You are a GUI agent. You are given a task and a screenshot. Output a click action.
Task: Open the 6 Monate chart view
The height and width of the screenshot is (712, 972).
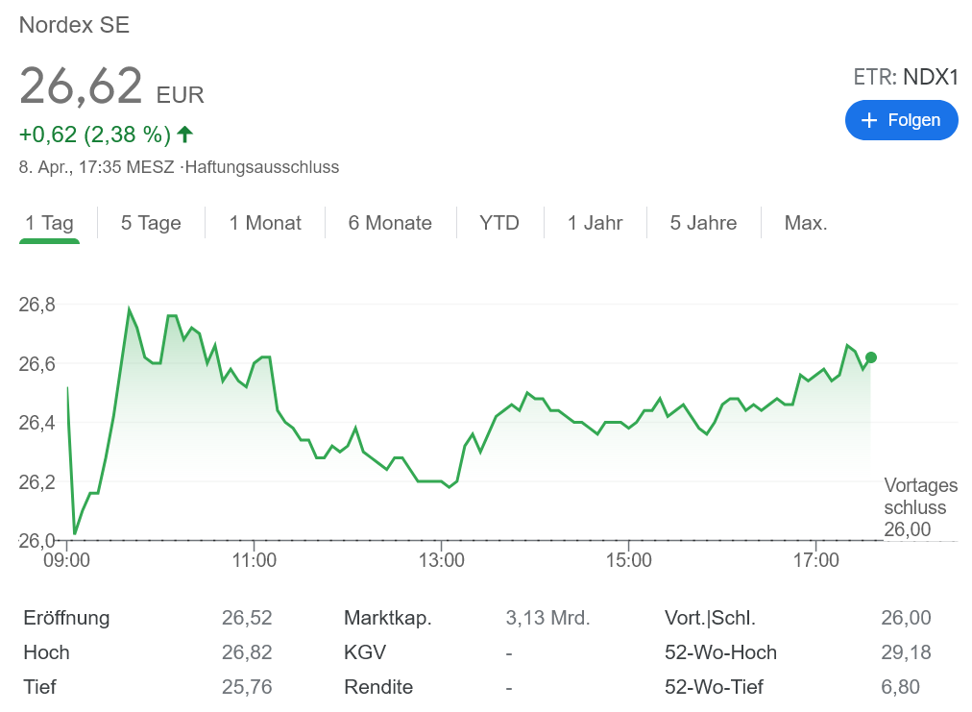click(x=390, y=223)
